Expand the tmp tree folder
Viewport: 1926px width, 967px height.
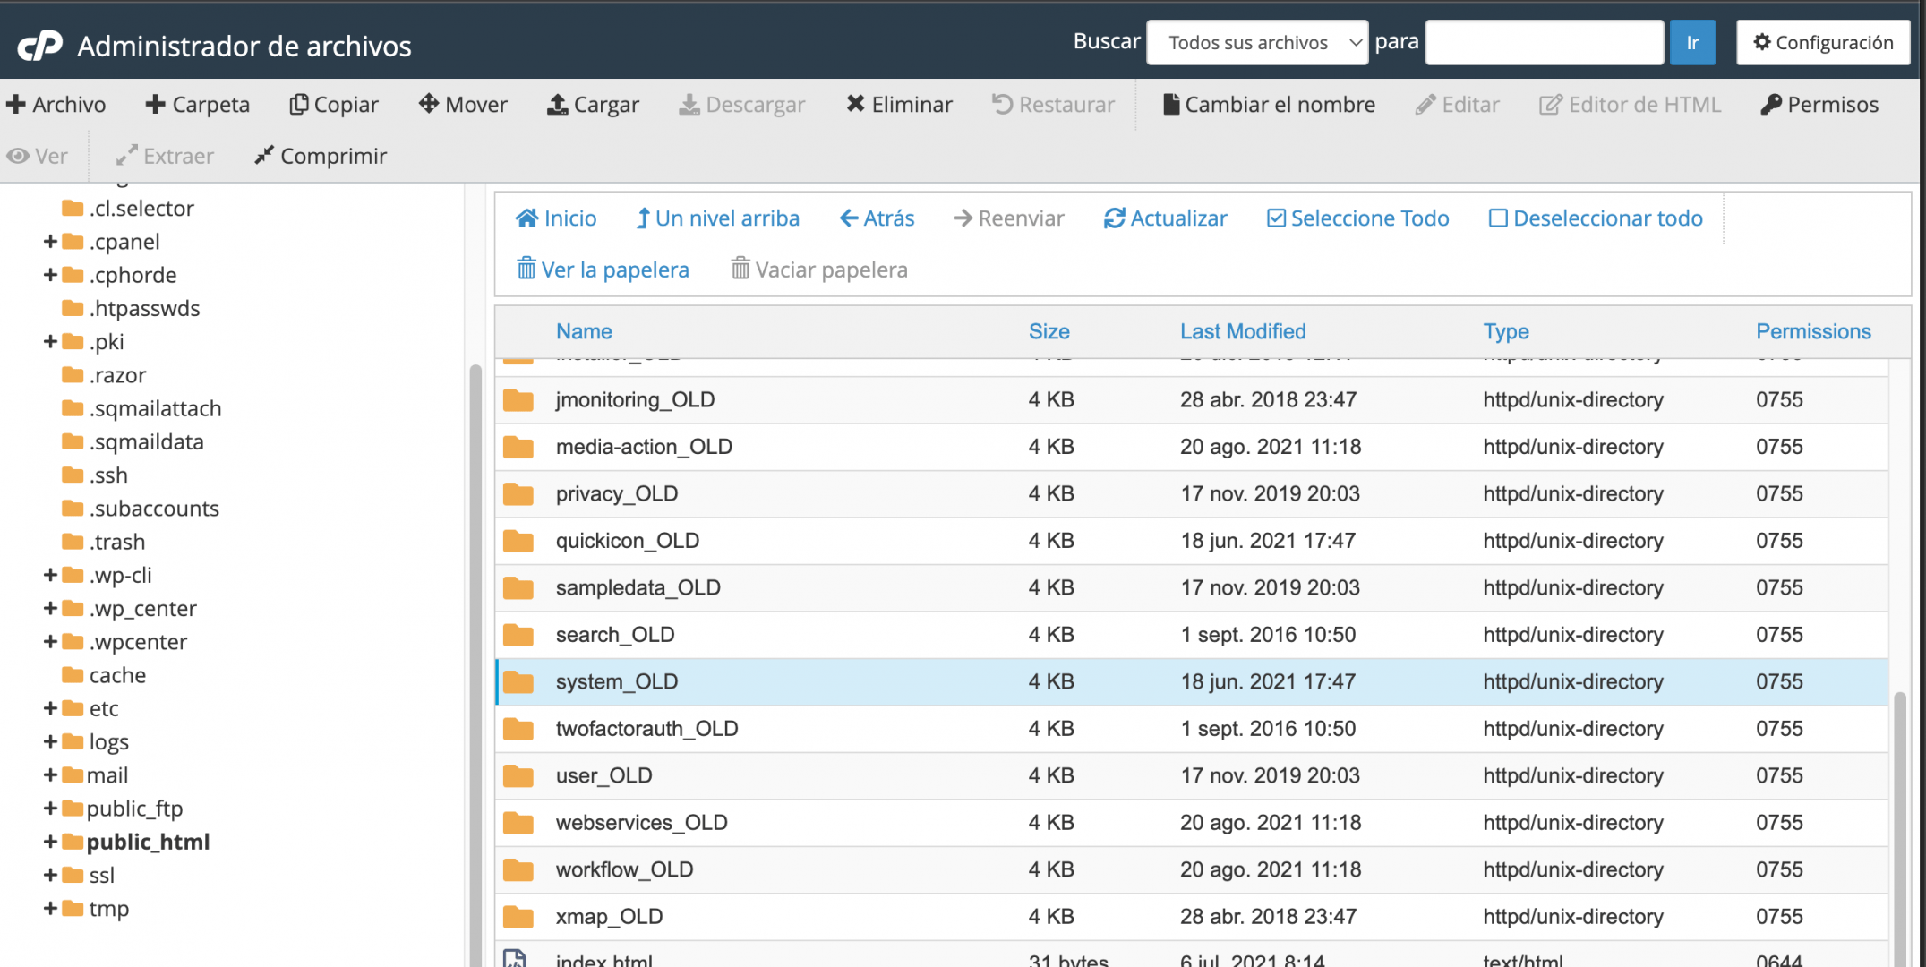(x=50, y=909)
